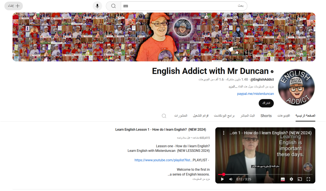Screen dimensions: 326x191
Task: Click the 'Welcome to the first in' description line
Action: (x=193, y=169)
